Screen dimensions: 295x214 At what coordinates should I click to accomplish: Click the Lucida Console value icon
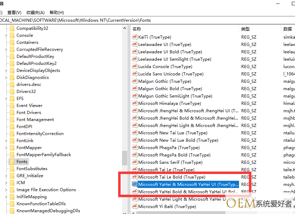tap(134, 66)
